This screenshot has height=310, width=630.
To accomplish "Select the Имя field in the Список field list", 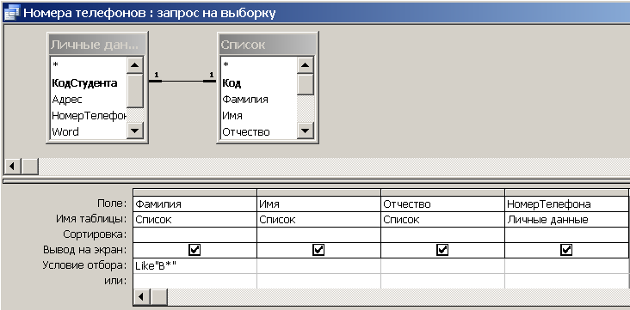I will (x=232, y=115).
